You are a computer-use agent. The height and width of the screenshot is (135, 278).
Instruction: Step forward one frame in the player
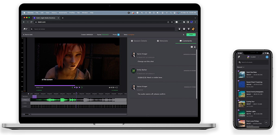tap(79, 87)
